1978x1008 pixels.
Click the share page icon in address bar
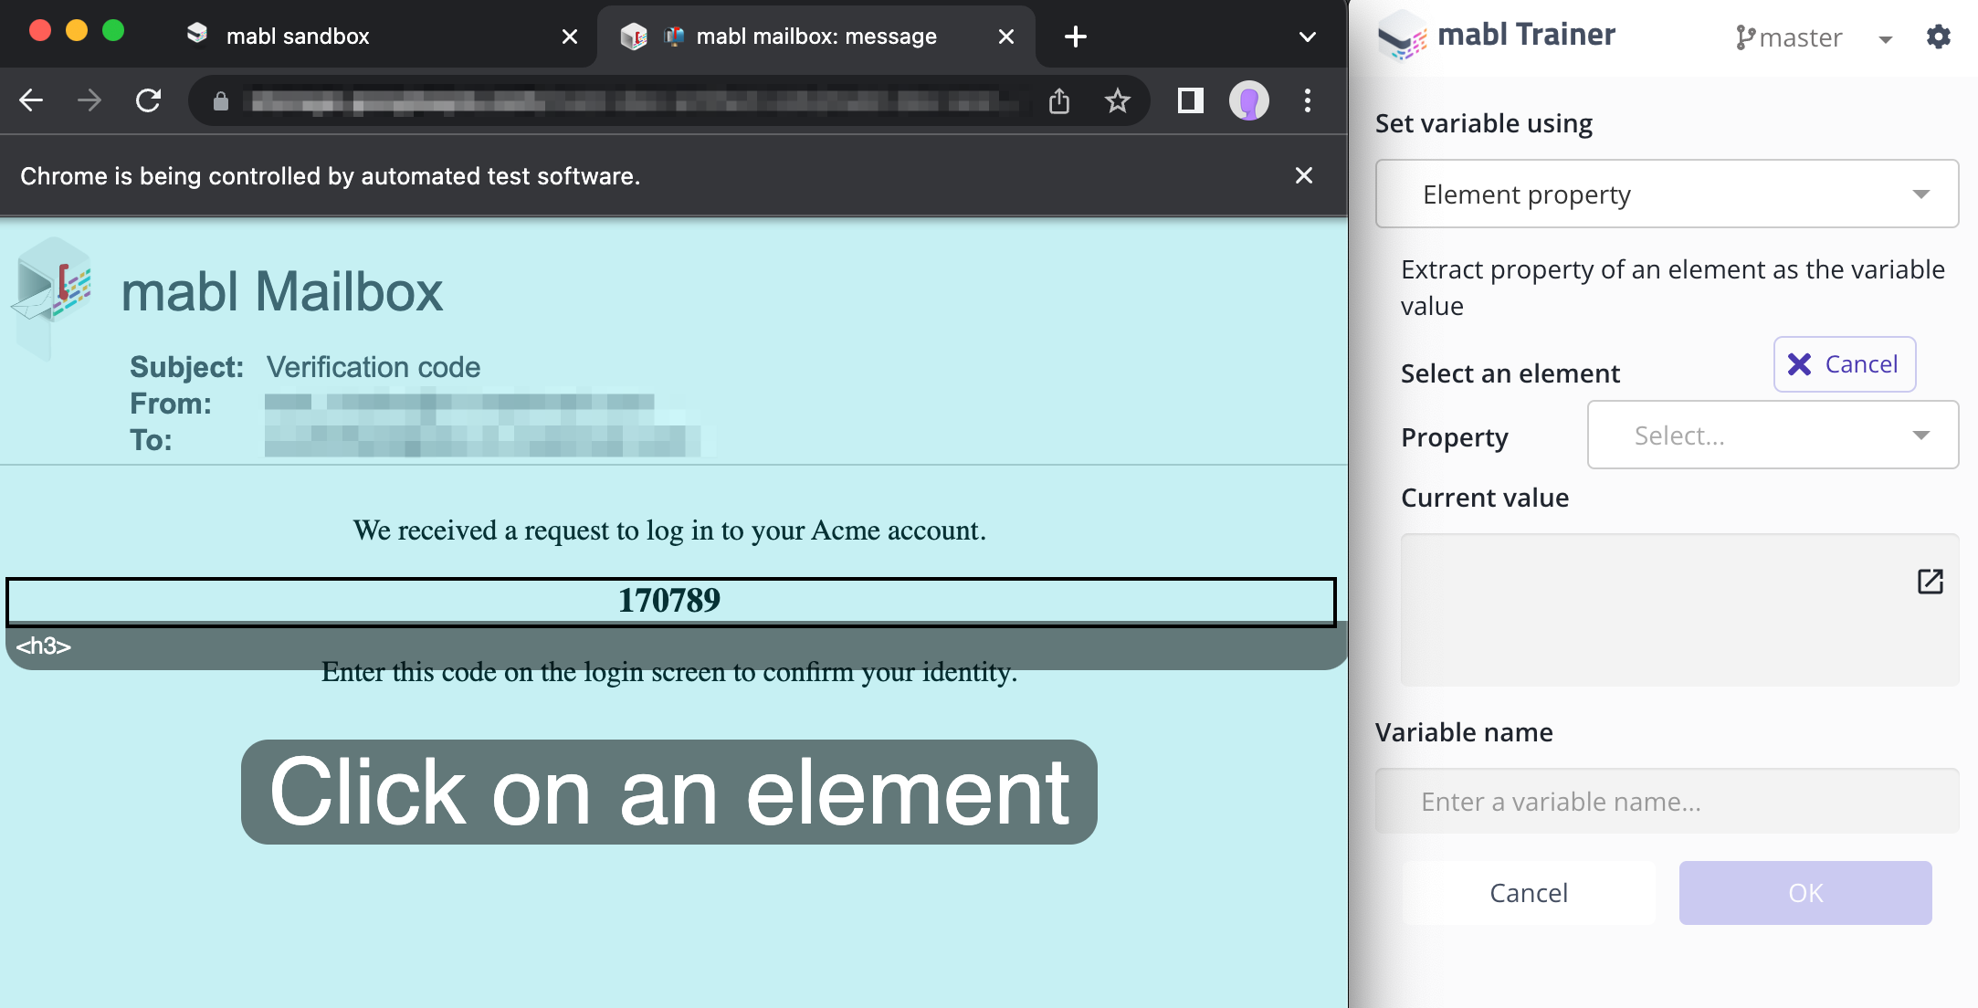(x=1058, y=100)
